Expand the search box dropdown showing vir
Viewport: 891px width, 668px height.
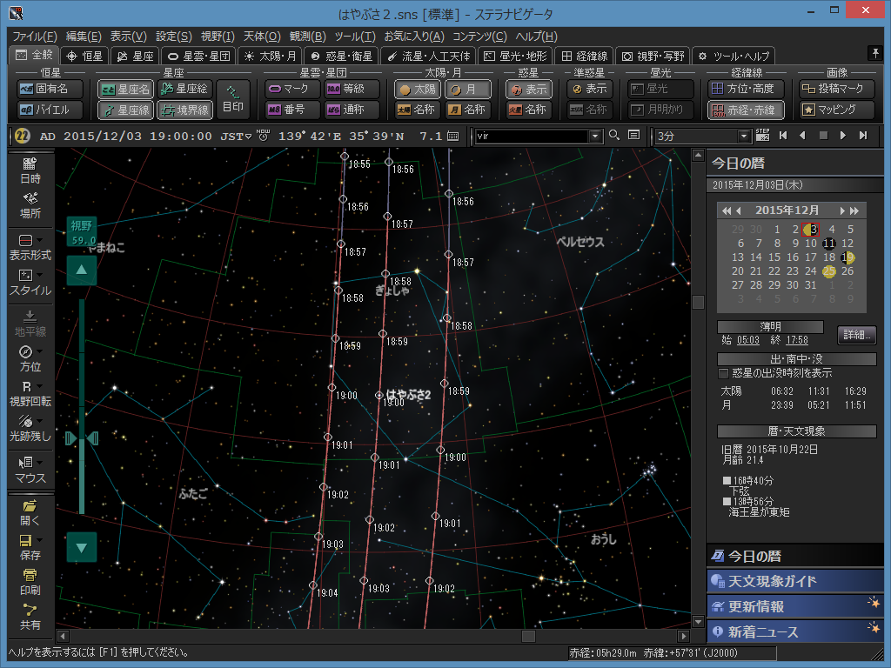[595, 137]
